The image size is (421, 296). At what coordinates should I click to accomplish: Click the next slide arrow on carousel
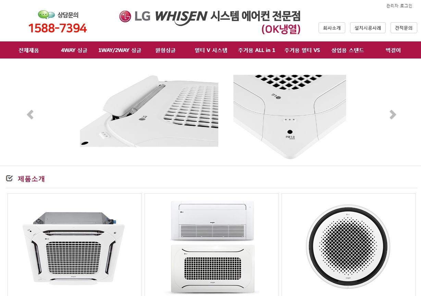393,115
